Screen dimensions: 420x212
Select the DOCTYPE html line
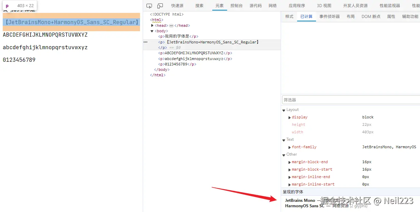pos(167,14)
